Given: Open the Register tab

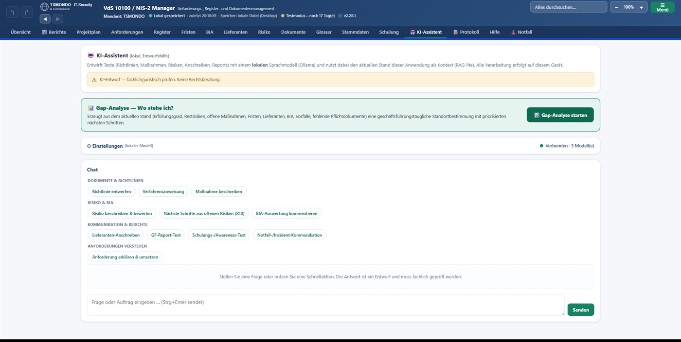Looking at the screenshot, I should pyautogui.click(x=162, y=32).
